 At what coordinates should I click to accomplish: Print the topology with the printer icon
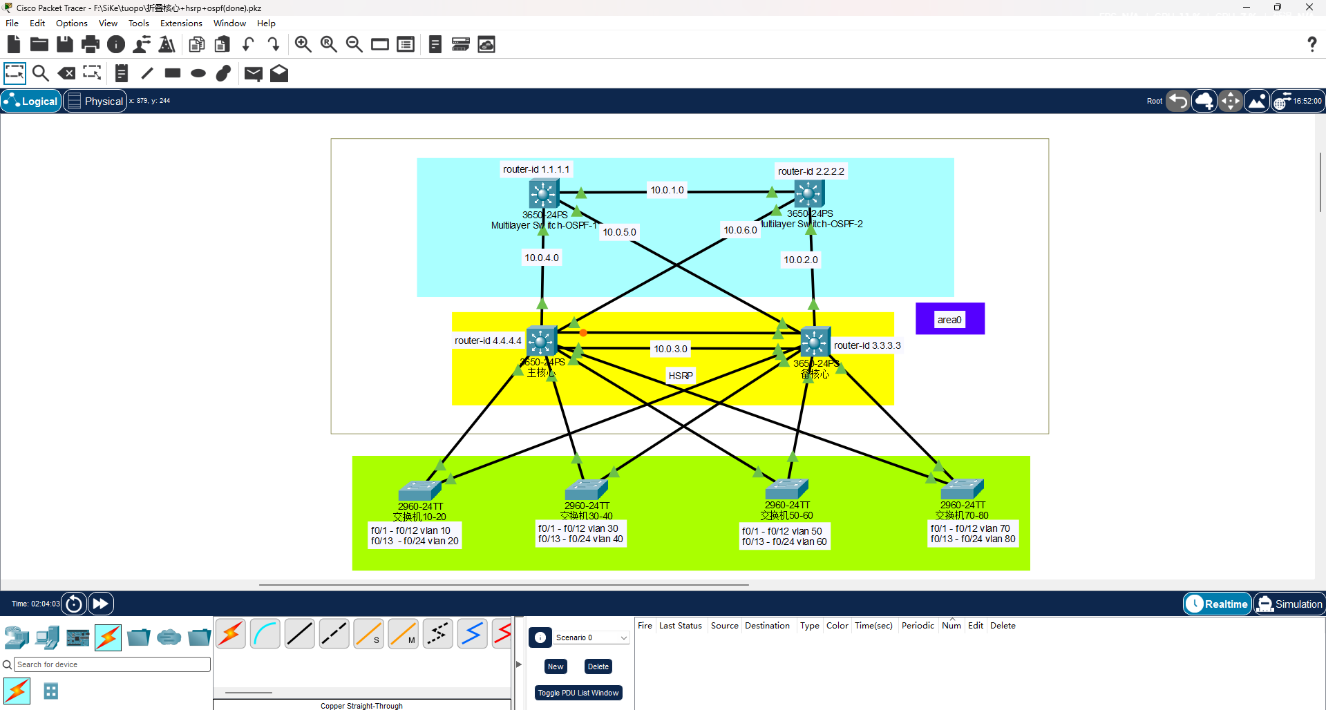coord(91,45)
